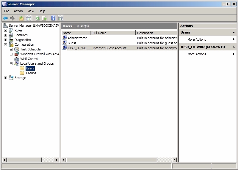Image resolution: width=238 pixels, height=170 pixels.
Task: Sort by the Description column header
Action: click(156, 33)
